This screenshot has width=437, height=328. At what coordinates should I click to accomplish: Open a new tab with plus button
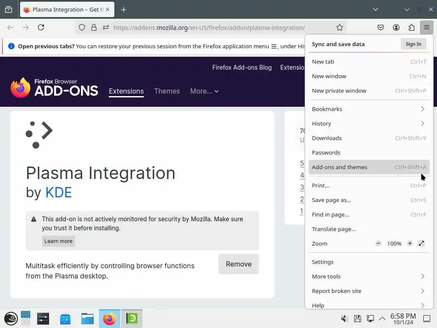click(x=123, y=10)
